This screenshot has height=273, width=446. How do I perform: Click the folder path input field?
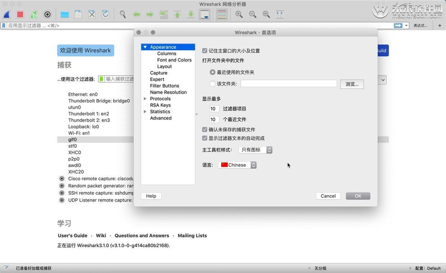(289, 84)
